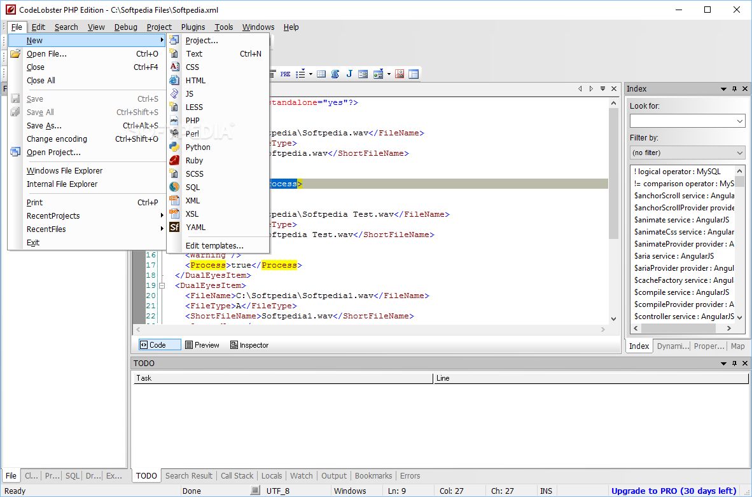Click the XML file icon in submenu
This screenshot has width=752, height=497.
174,200
